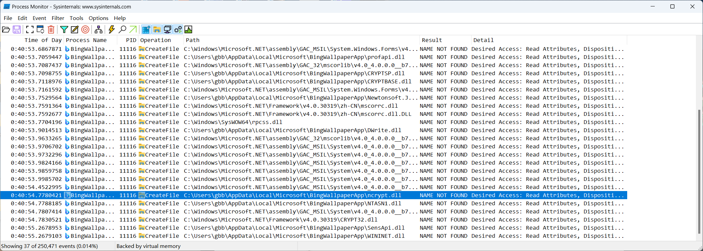This screenshot has width=703, height=251.
Task: Open Find with the magnifying glass icon
Action: click(x=122, y=29)
